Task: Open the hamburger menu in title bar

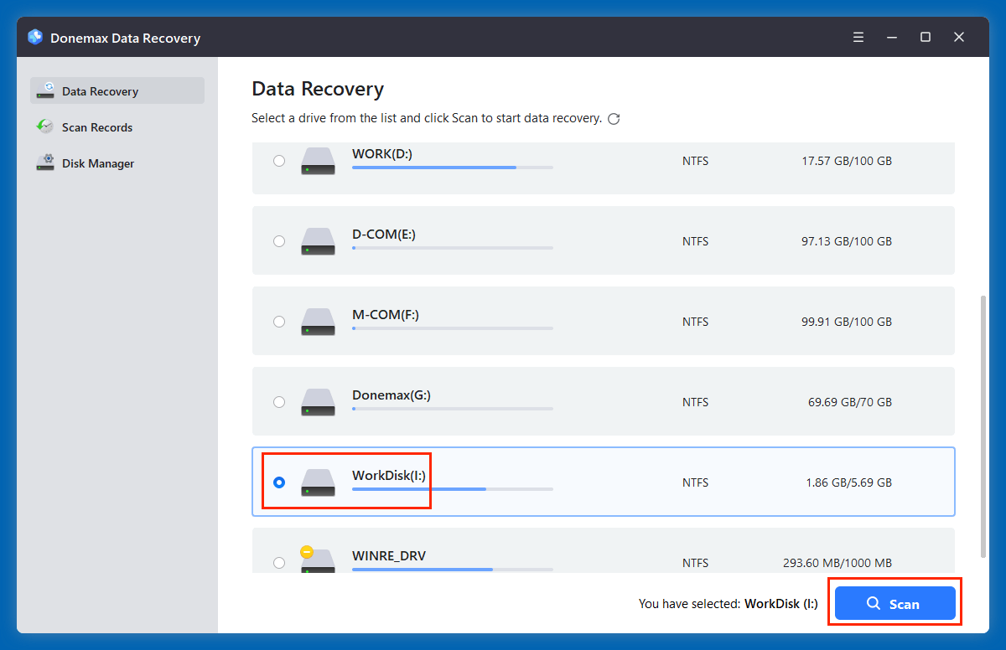Action: [858, 37]
